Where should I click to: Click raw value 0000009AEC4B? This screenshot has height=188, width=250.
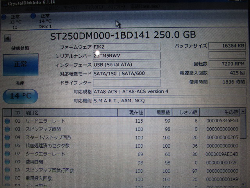[x=221, y=154]
